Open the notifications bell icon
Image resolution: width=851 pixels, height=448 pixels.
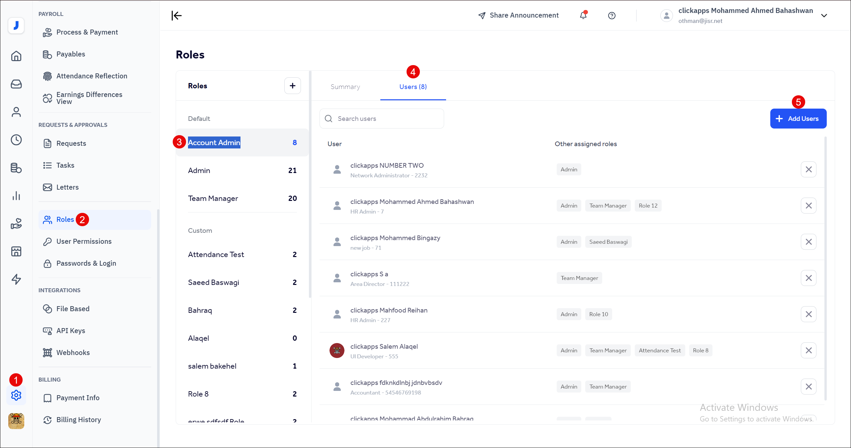(x=583, y=16)
